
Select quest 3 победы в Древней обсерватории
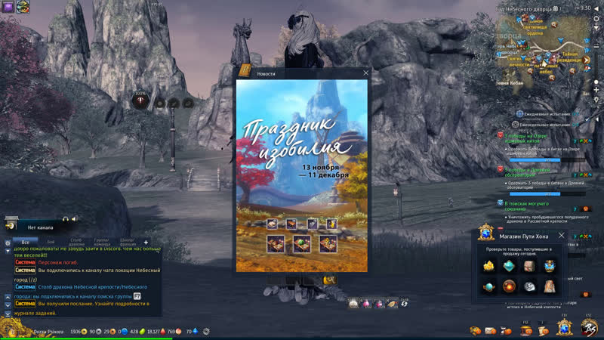pos(527,172)
